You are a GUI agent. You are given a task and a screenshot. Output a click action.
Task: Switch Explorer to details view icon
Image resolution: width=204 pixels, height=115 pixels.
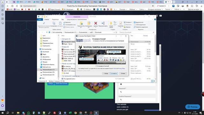click(152, 81)
